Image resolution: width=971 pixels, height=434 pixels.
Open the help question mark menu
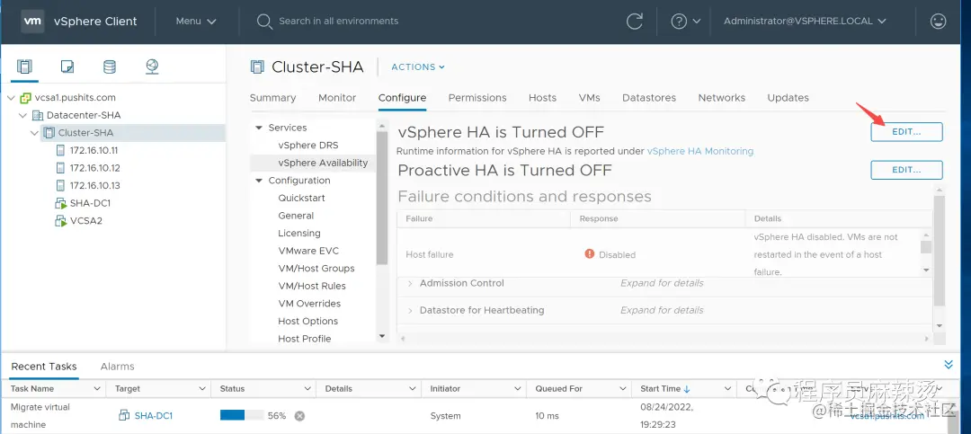[685, 21]
